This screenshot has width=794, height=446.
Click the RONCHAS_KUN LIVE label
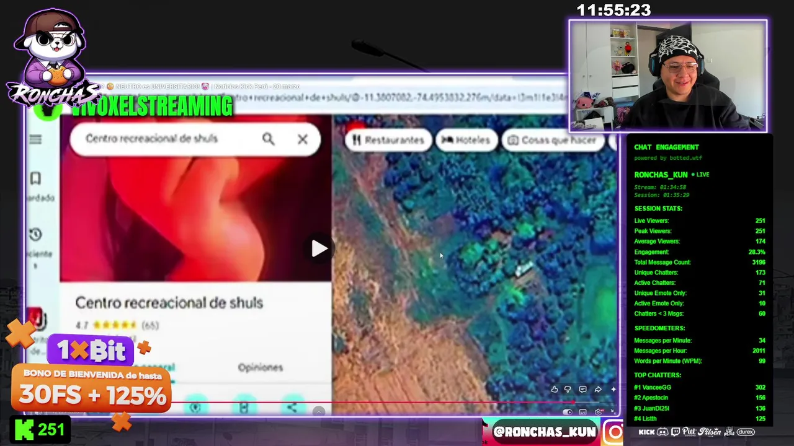pyautogui.click(x=671, y=175)
